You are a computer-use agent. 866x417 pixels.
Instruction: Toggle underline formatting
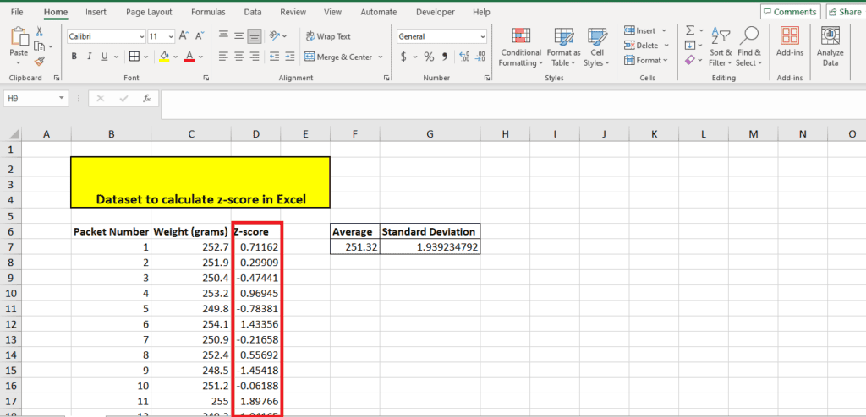pyautogui.click(x=102, y=57)
